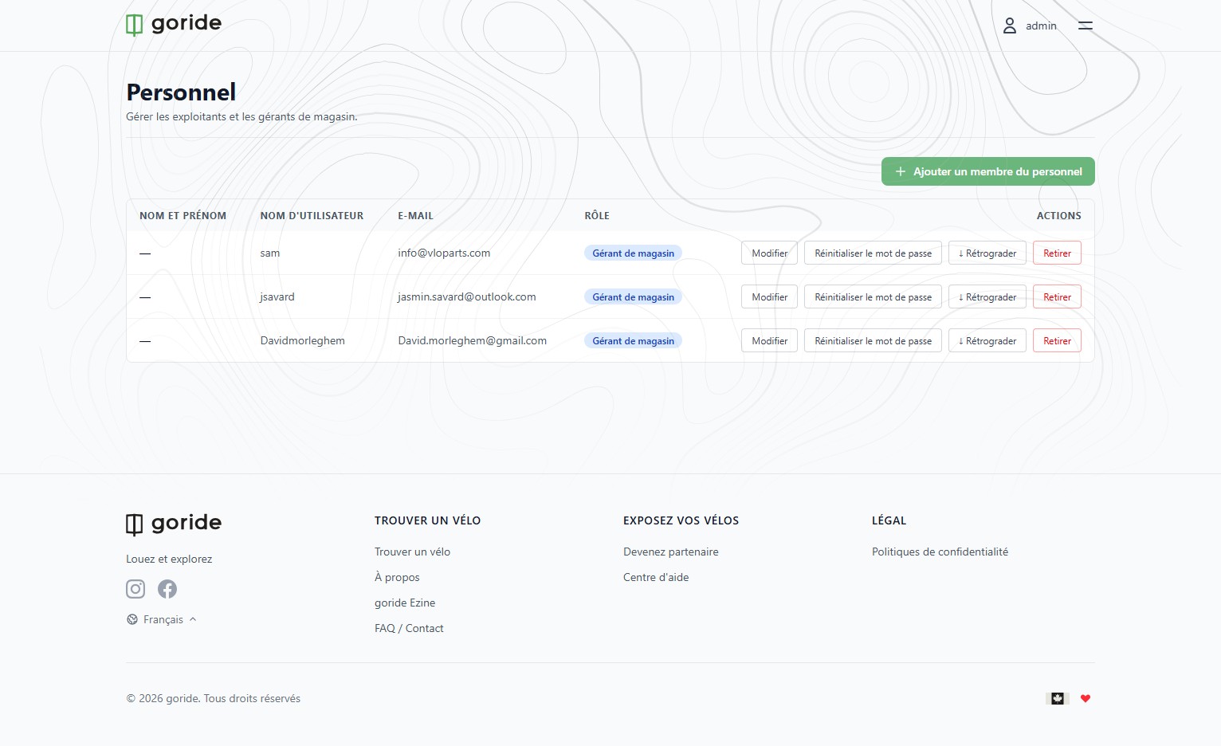This screenshot has width=1221, height=746.
Task: Click the Louez et explorez tagline
Action: click(x=169, y=559)
